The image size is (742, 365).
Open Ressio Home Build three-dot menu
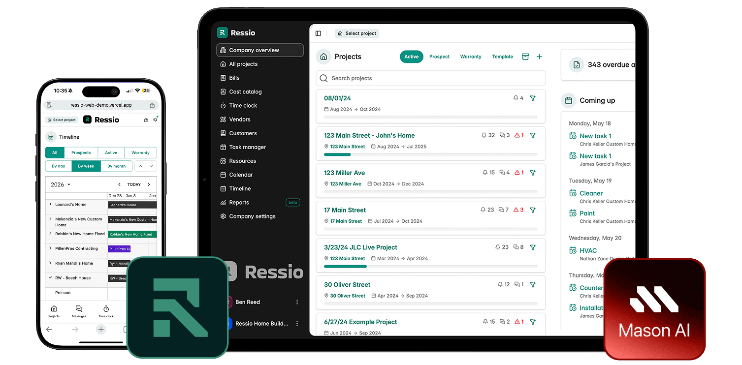(x=297, y=324)
